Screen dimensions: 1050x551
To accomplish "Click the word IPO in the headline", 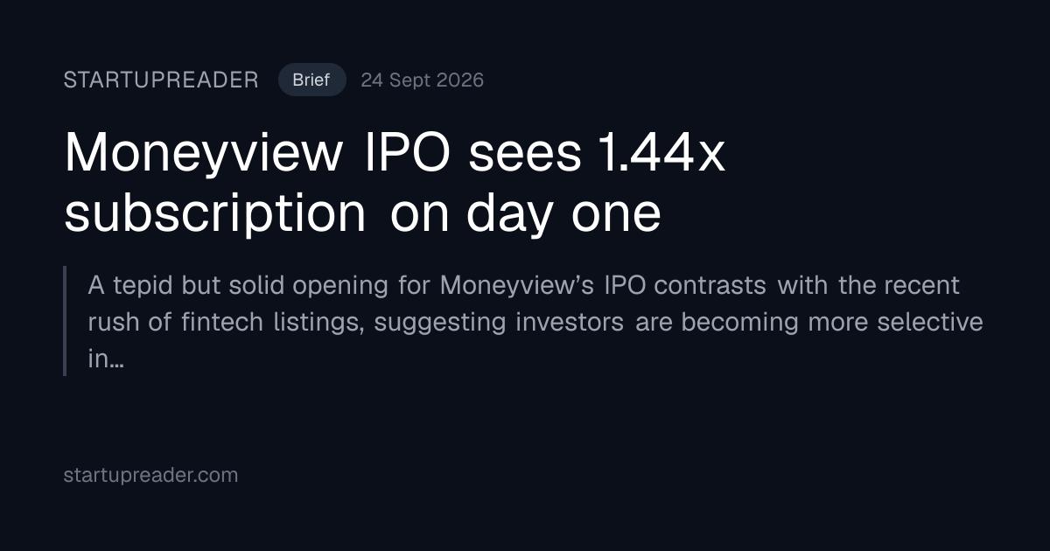I will [406, 153].
